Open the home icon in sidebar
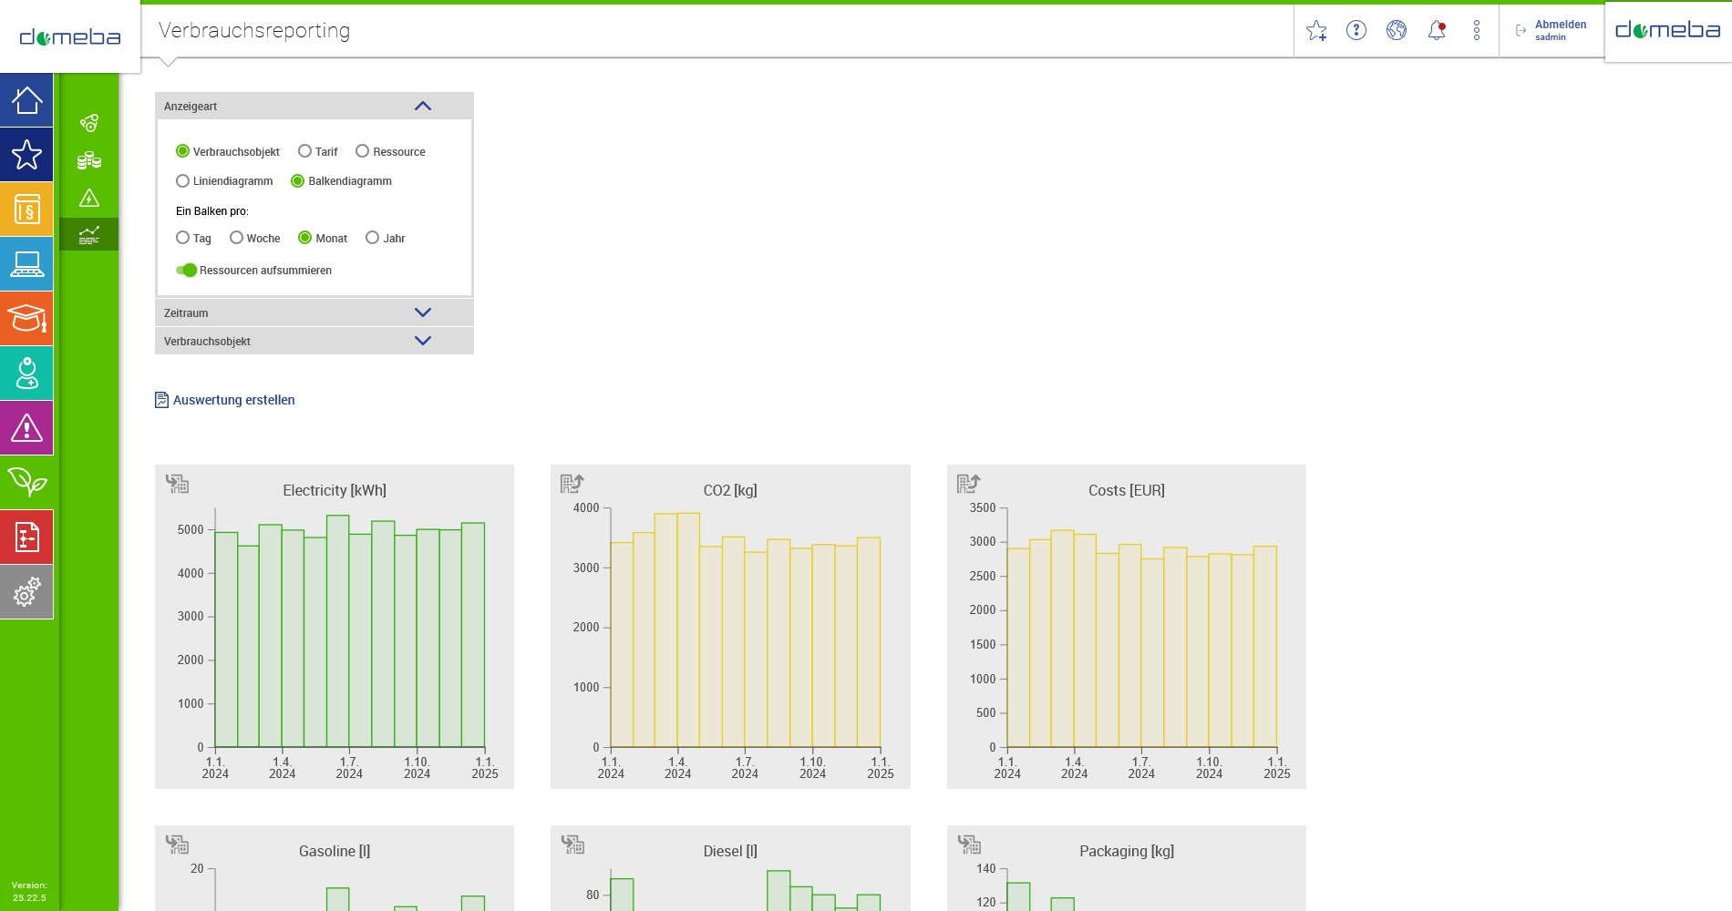The height and width of the screenshot is (911, 1732). [26, 100]
